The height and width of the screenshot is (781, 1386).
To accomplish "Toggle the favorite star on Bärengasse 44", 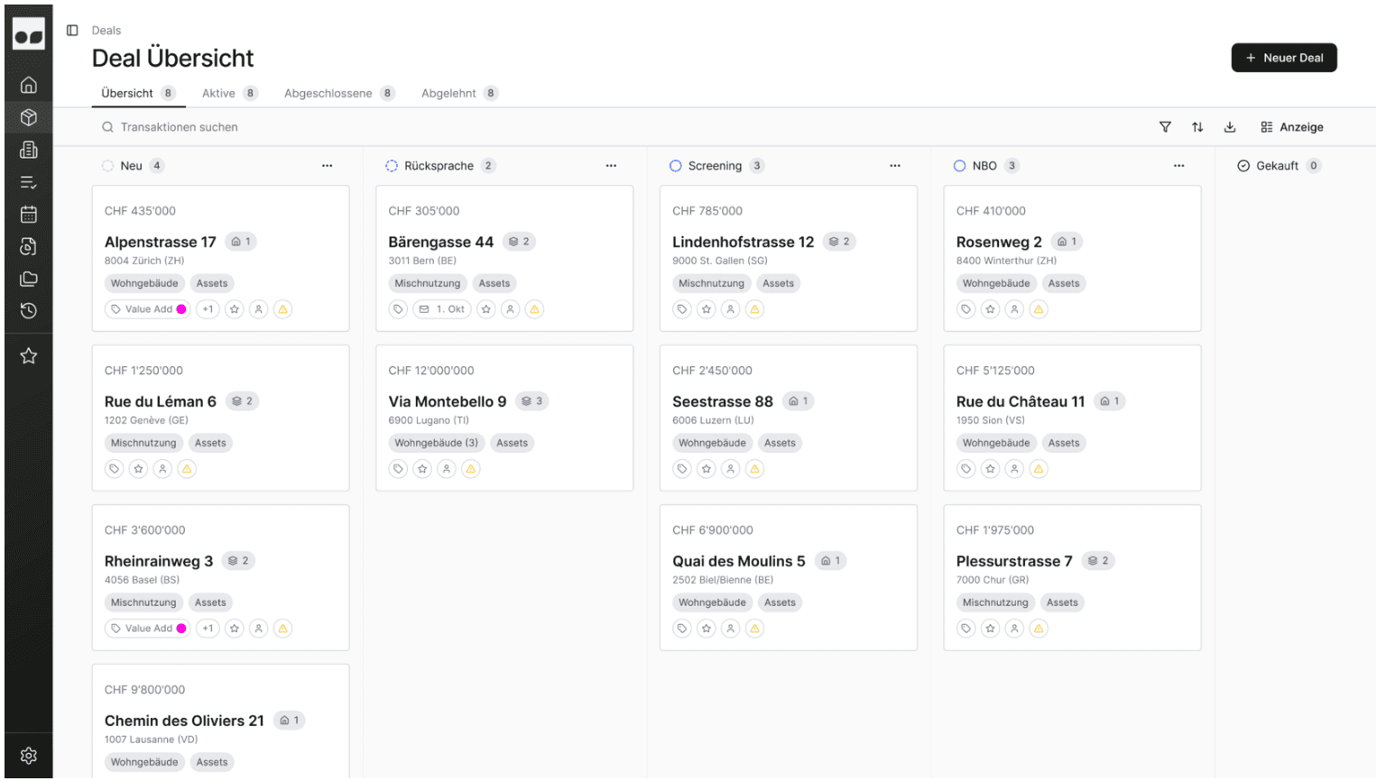I will [486, 309].
